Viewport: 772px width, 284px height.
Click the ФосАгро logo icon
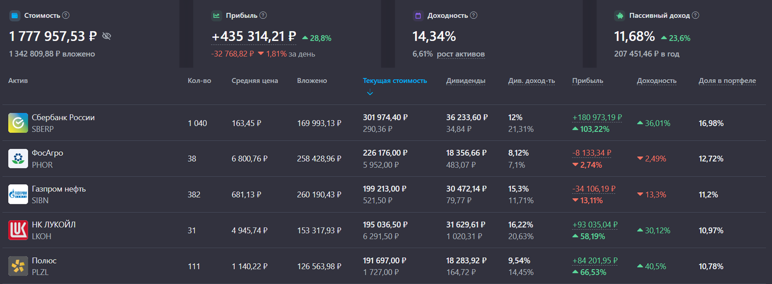tap(18, 158)
